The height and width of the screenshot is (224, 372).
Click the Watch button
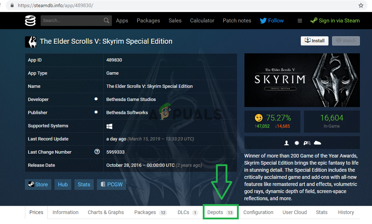coord(346,41)
